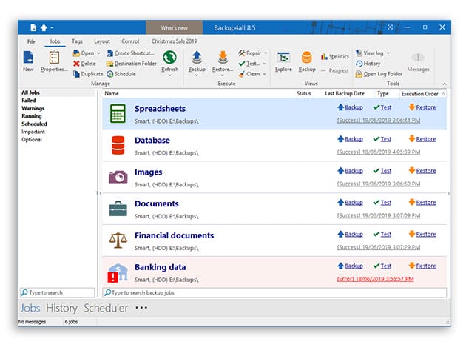
Task: Open job Properties from the ribbon
Action: point(54,59)
